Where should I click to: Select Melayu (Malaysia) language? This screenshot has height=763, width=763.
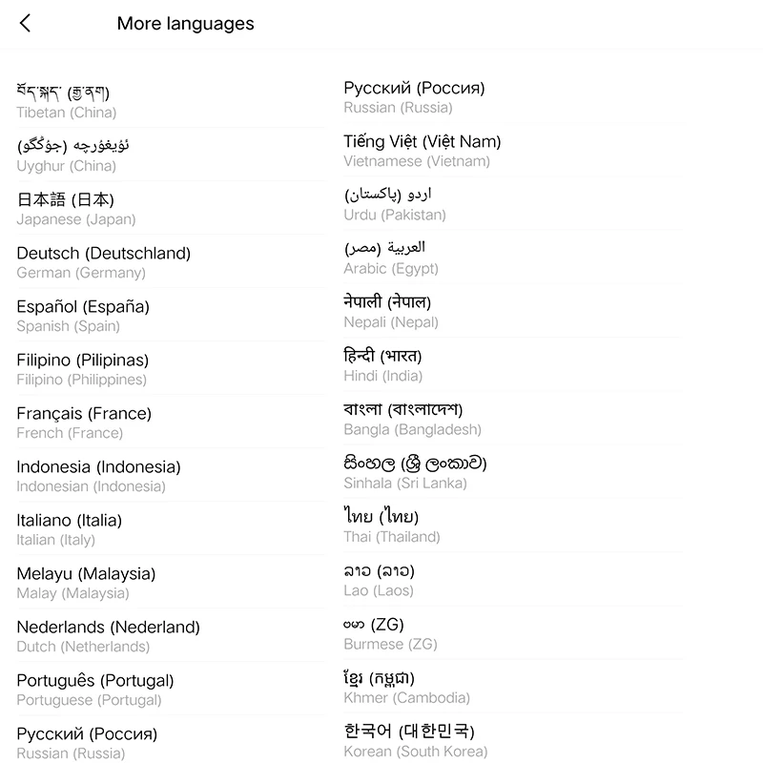(171, 583)
